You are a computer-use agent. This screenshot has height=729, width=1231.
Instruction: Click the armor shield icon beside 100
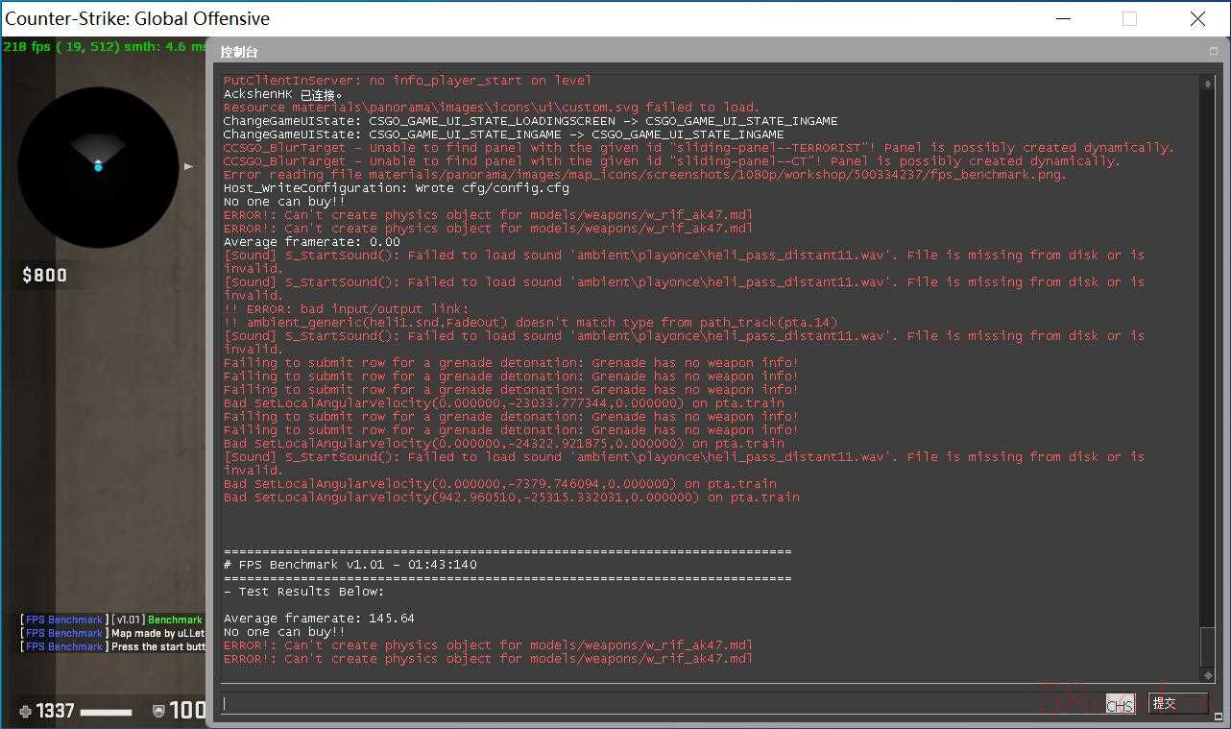coord(158,711)
